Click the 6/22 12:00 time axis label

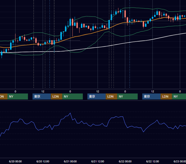153,161
